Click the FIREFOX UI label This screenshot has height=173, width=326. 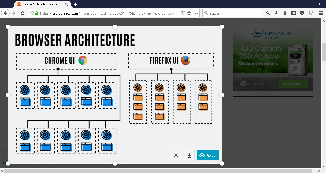pyautogui.click(x=164, y=60)
